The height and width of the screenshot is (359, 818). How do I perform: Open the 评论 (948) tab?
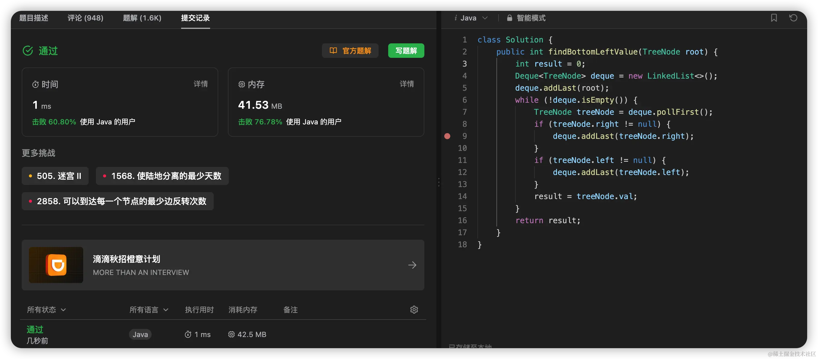85,18
